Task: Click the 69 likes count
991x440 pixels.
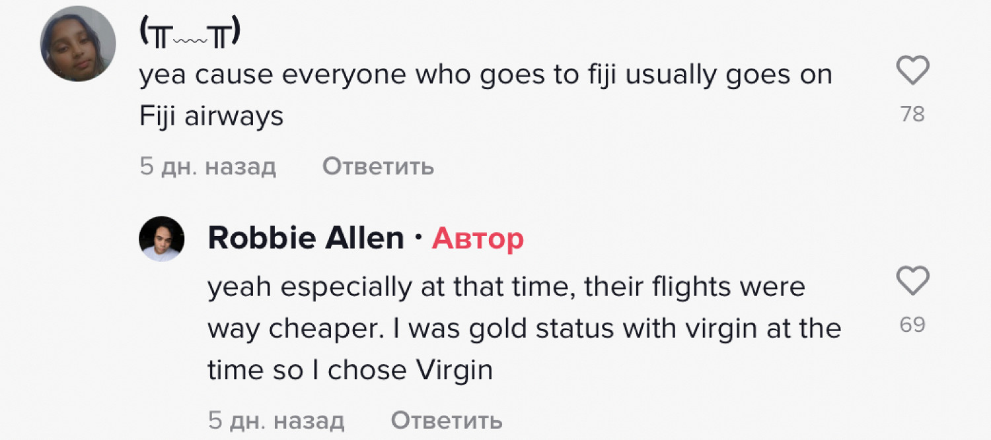Action: click(x=912, y=325)
